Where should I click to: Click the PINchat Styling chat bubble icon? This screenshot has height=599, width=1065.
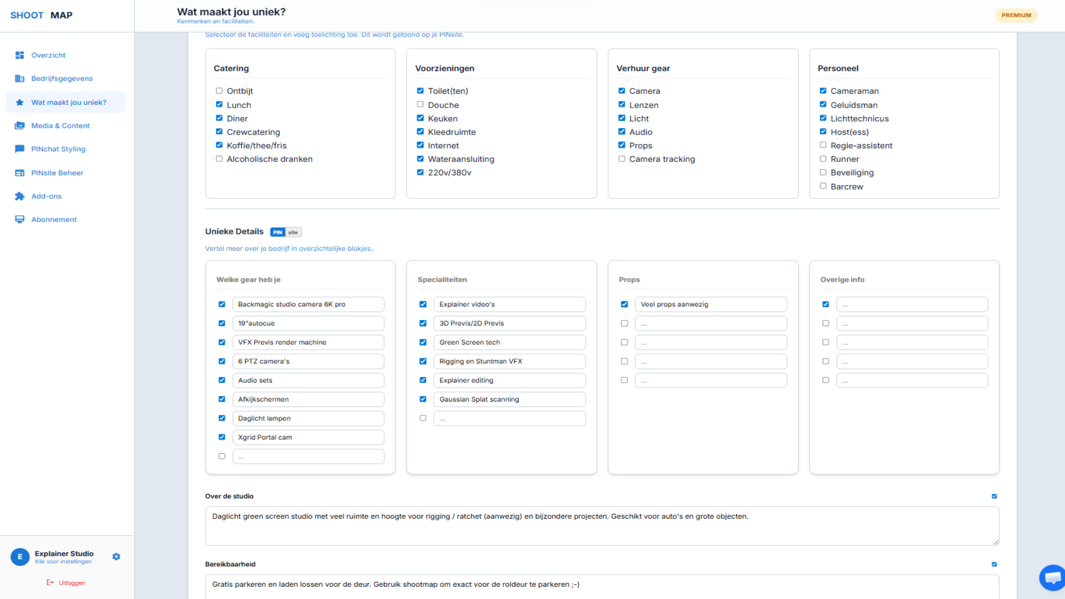(x=19, y=149)
